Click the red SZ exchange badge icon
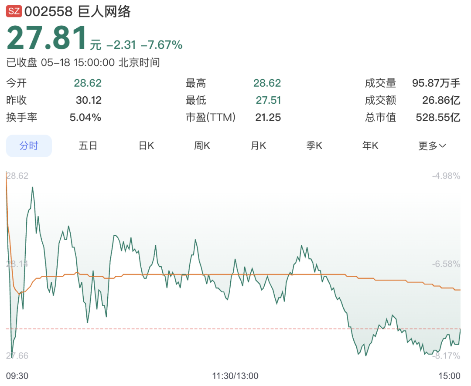The width and height of the screenshot is (471, 386). click(x=14, y=11)
